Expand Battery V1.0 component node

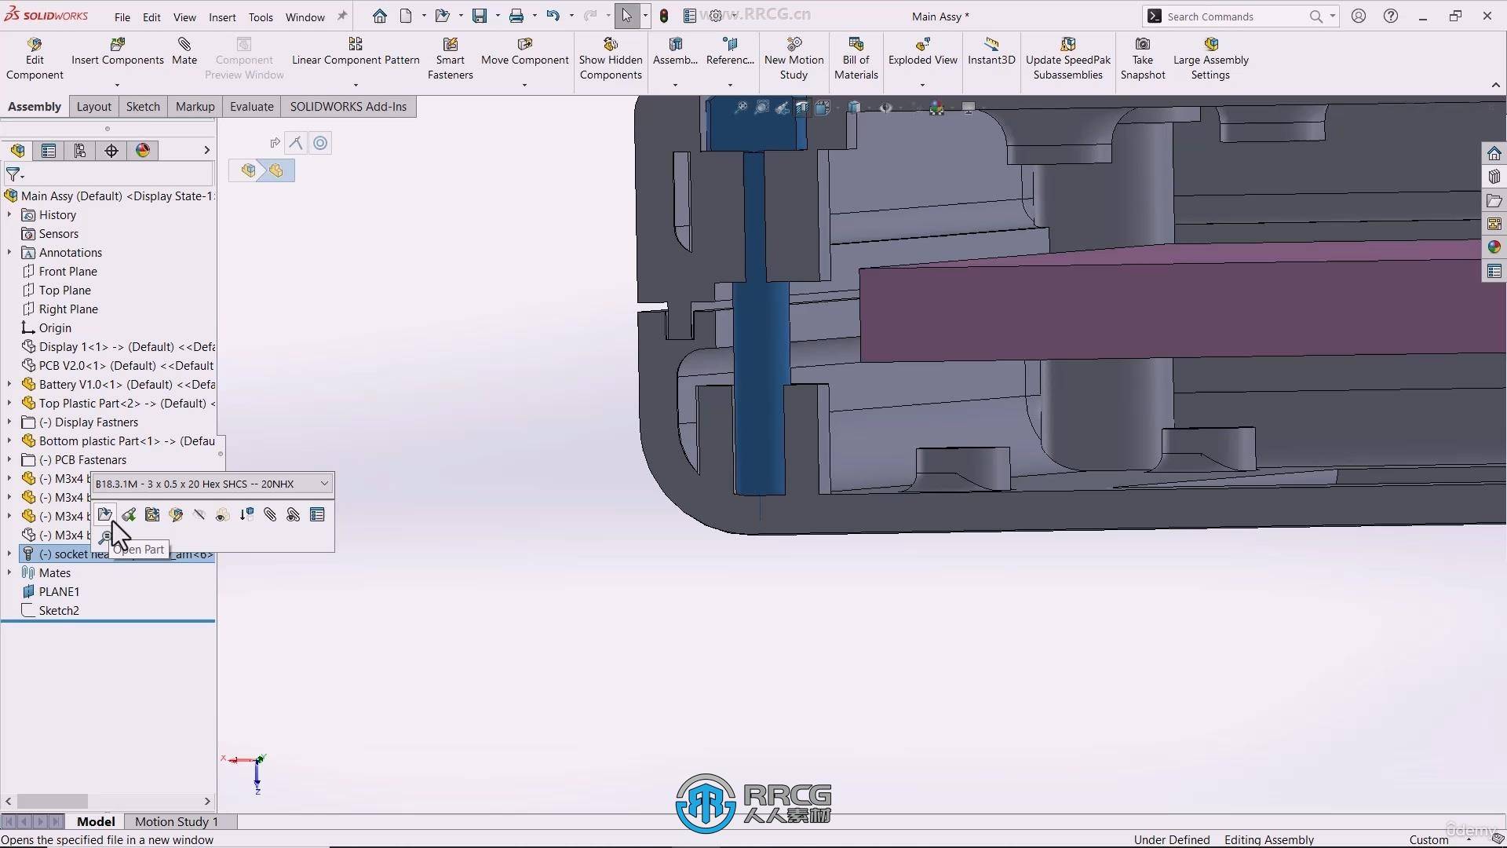pyautogui.click(x=9, y=384)
